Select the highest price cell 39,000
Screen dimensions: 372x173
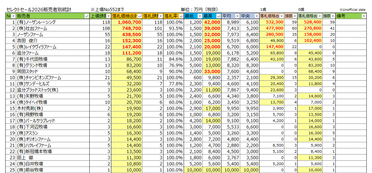click(x=212, y=28)
